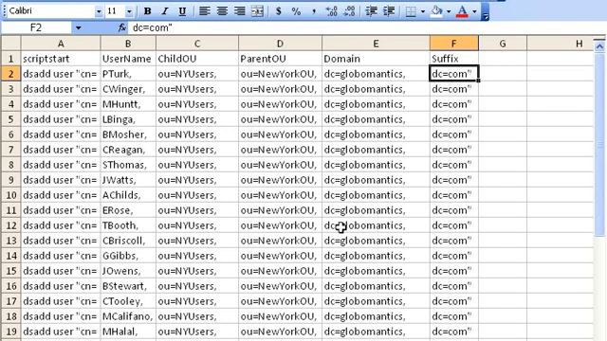The height and width of the screenshot is (341, 607).
Task: Apply red Font Color icon
Action: [462, 11]
